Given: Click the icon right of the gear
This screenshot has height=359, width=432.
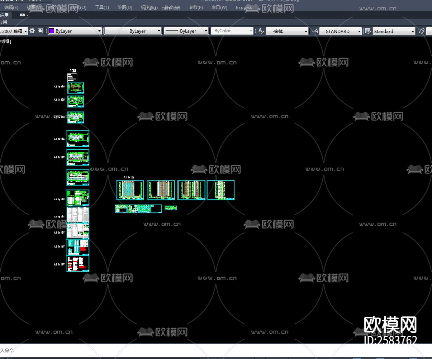Looking at the screenshot, I should [40, 31].
